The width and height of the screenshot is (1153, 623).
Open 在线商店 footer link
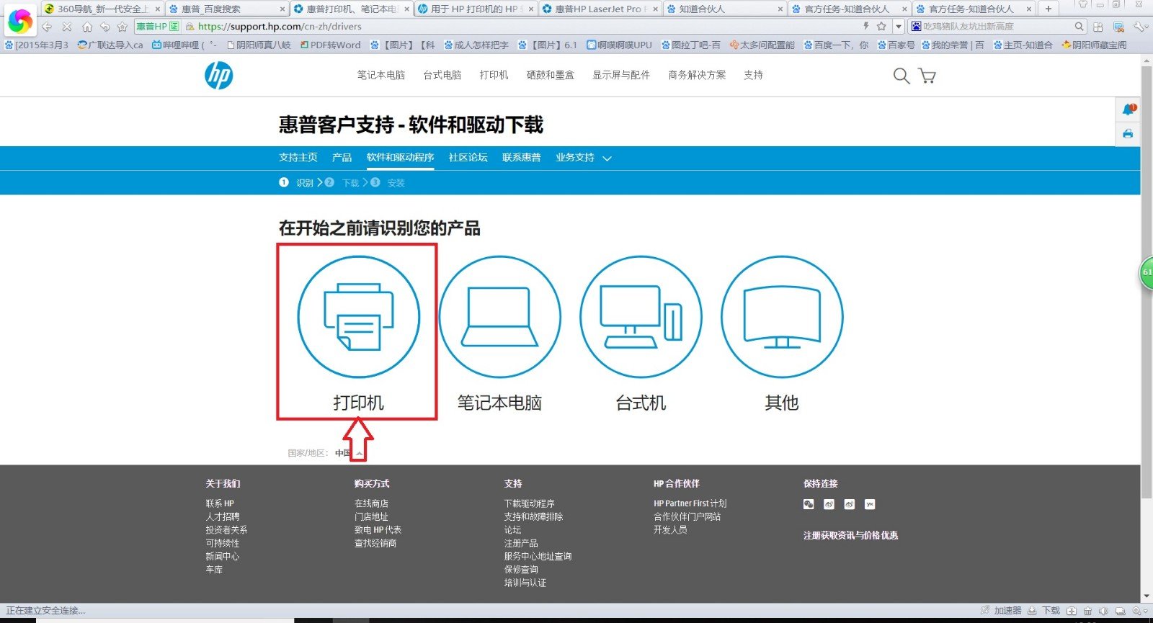[x=371, y=503]
